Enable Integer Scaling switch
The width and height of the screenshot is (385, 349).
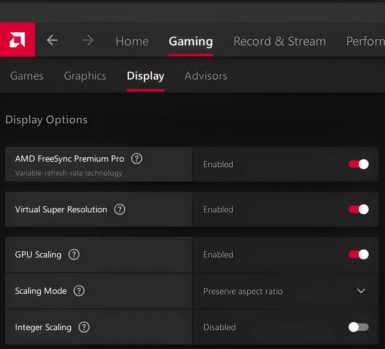pos(359,327)
